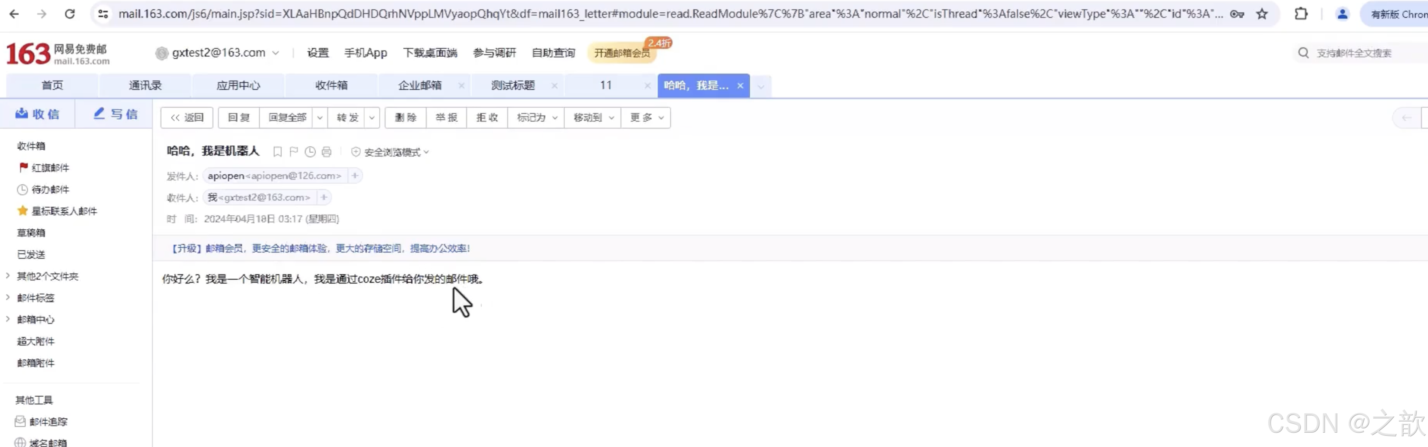
Task: Toggle the red flag icon on this email
Action: click(x=294, y=152)
